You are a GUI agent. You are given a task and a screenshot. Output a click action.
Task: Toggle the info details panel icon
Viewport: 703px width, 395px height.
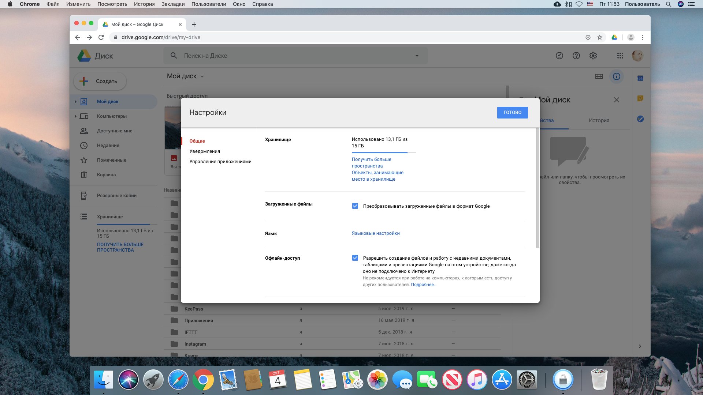pos(617,76)
